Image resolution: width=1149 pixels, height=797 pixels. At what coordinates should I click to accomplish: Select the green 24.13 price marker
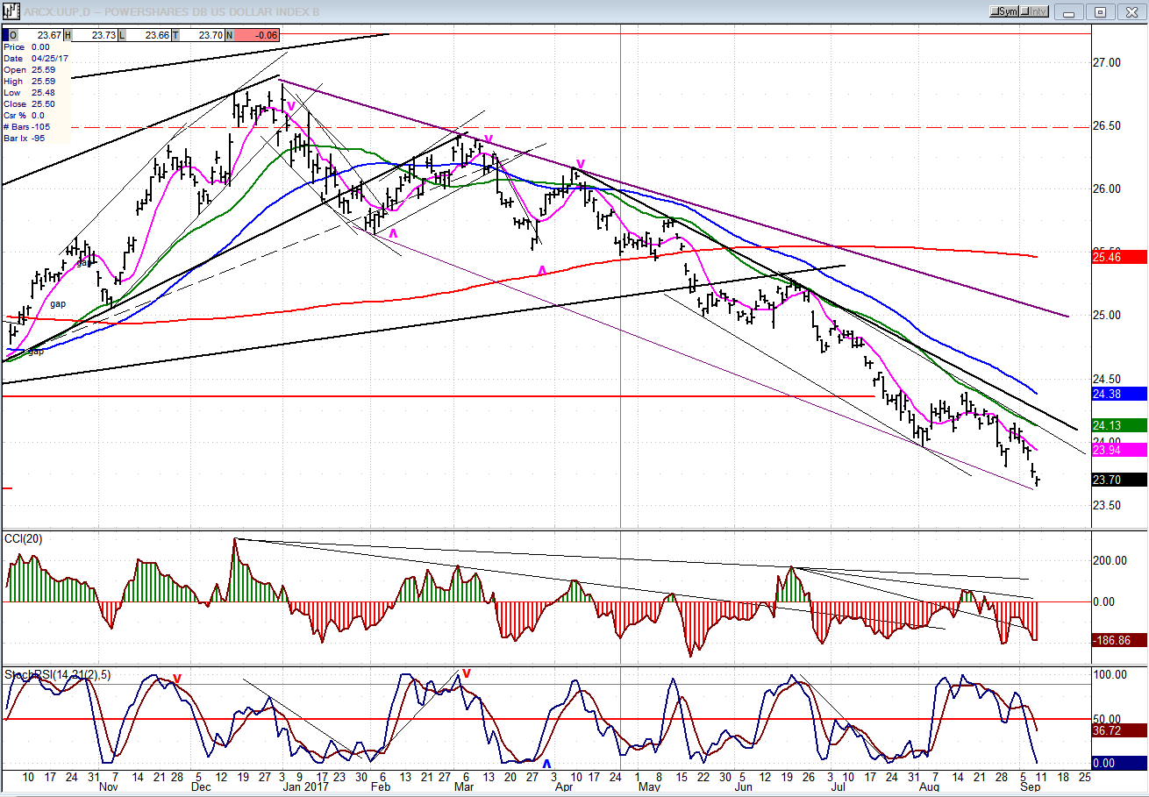[1117, 425]
